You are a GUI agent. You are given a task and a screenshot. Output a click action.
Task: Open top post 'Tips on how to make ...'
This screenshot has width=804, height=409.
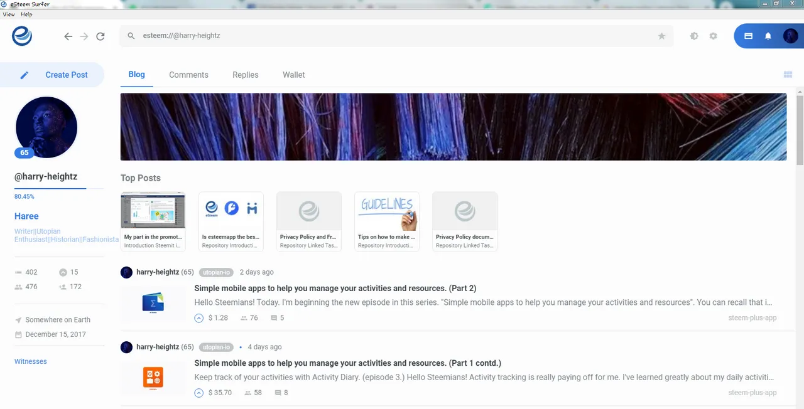[x=387, y=221]
